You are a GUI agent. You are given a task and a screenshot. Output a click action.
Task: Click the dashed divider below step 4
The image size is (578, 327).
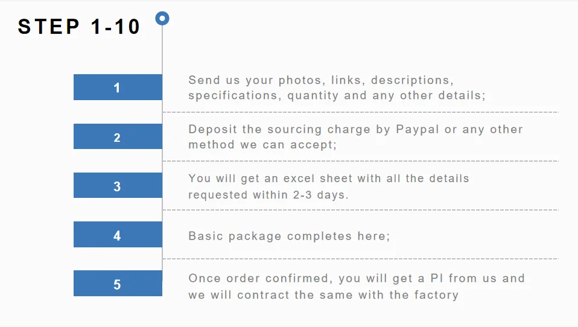pyautogui.click(x=361, y=259)
